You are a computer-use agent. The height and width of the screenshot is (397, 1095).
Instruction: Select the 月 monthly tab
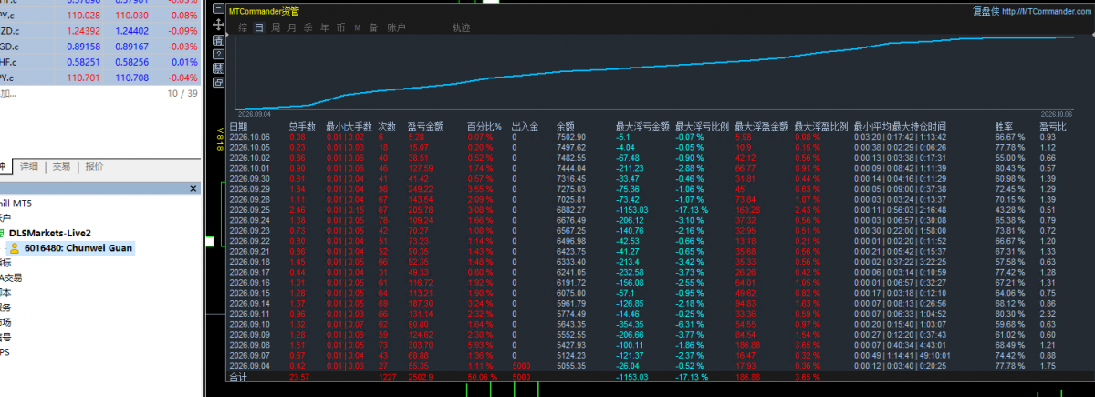(292, 28)
